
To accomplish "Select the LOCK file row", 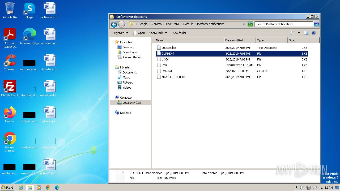I will point(232,59).
